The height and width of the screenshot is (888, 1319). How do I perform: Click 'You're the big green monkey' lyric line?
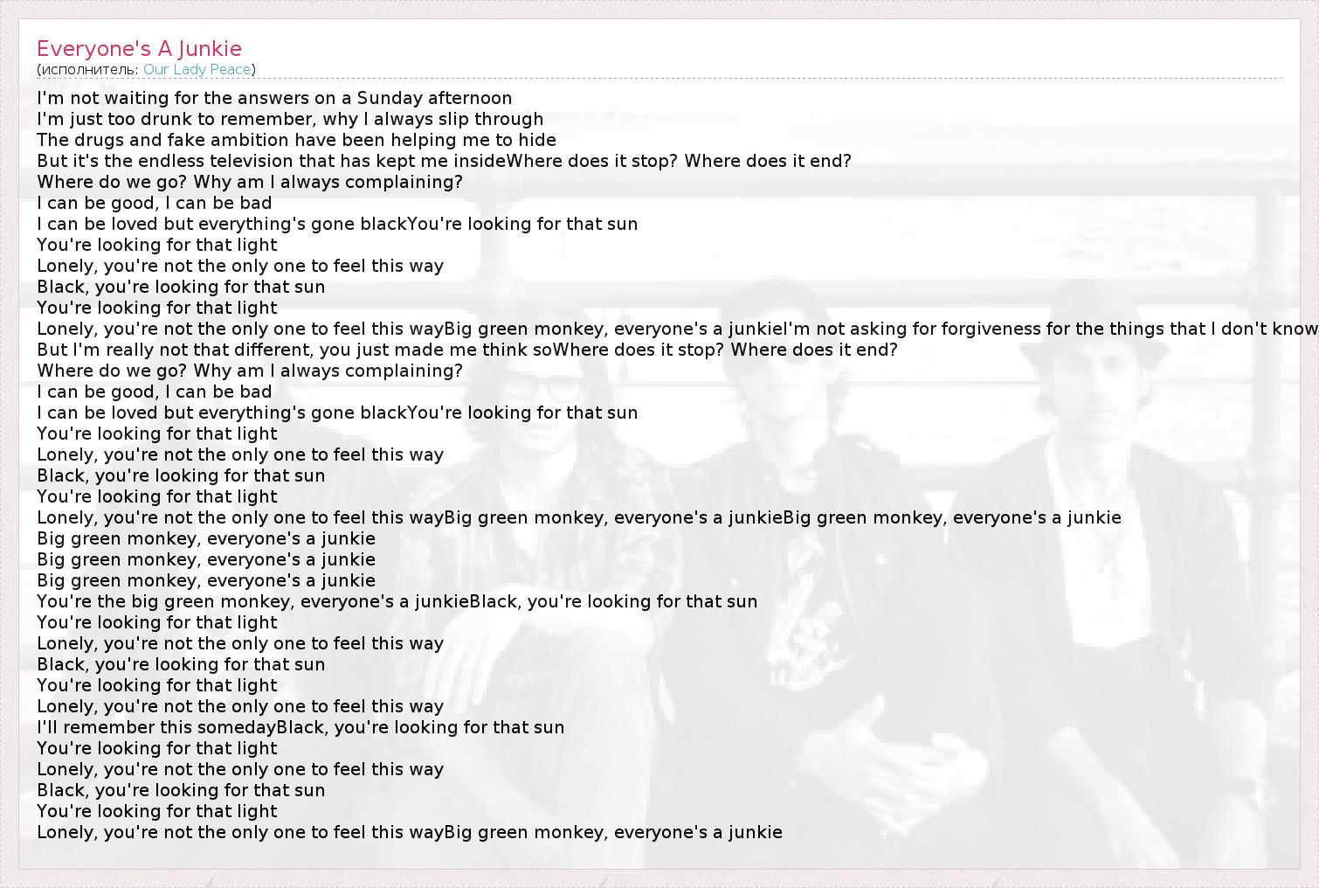(x=397, y=601)
